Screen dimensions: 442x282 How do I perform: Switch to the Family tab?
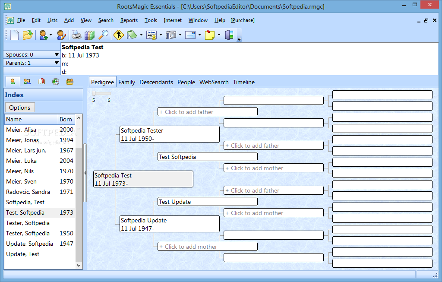point(126,82)
